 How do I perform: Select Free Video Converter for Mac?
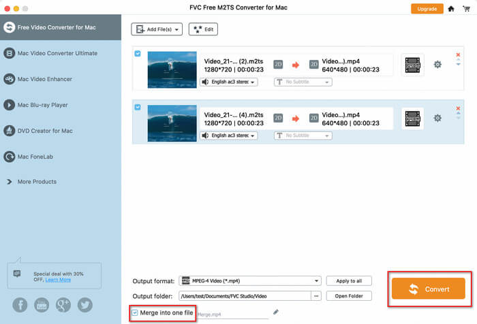pyautogui.click(x=61, y=27)
